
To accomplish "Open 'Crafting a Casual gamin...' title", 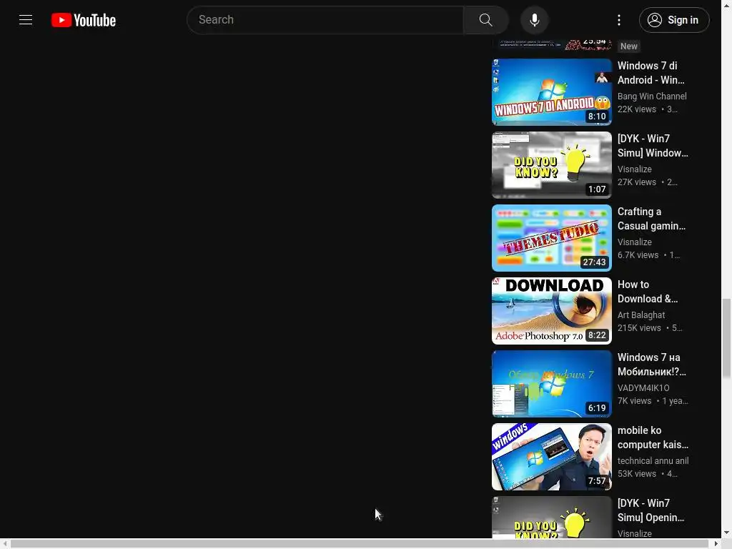I will (x=651, y=219).
